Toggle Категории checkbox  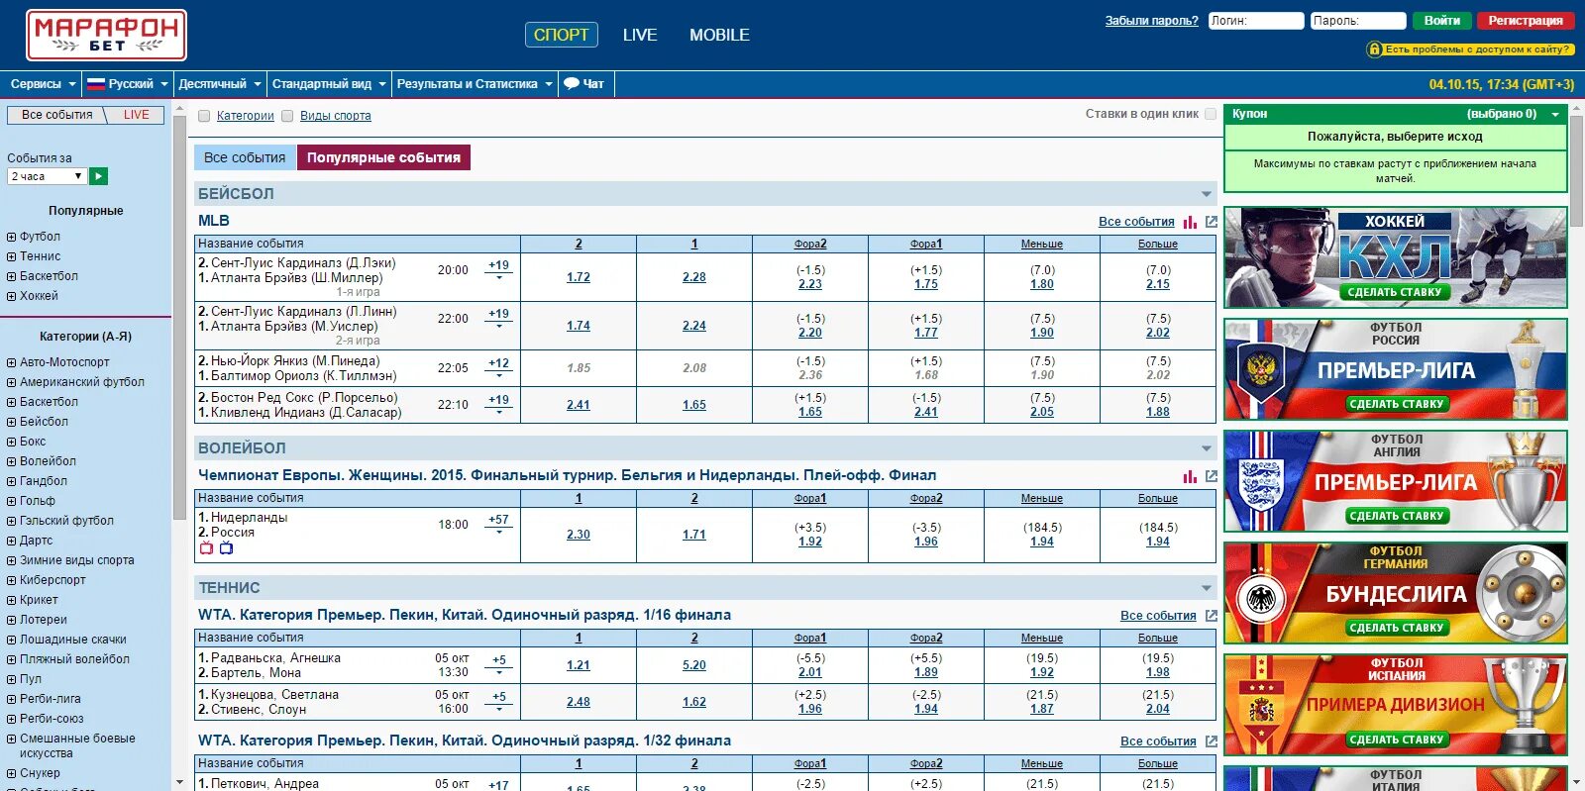[x=204, y=116]
